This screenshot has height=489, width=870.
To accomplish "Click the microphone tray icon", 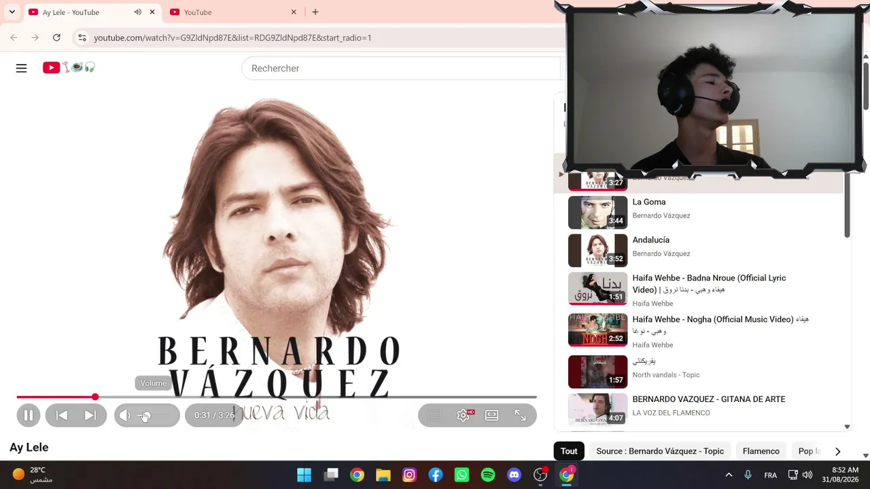I will click(748, 475).
